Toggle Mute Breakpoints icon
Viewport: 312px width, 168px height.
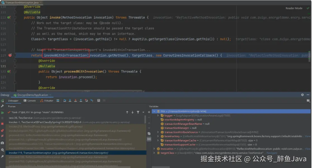click(x=3, y=136)
